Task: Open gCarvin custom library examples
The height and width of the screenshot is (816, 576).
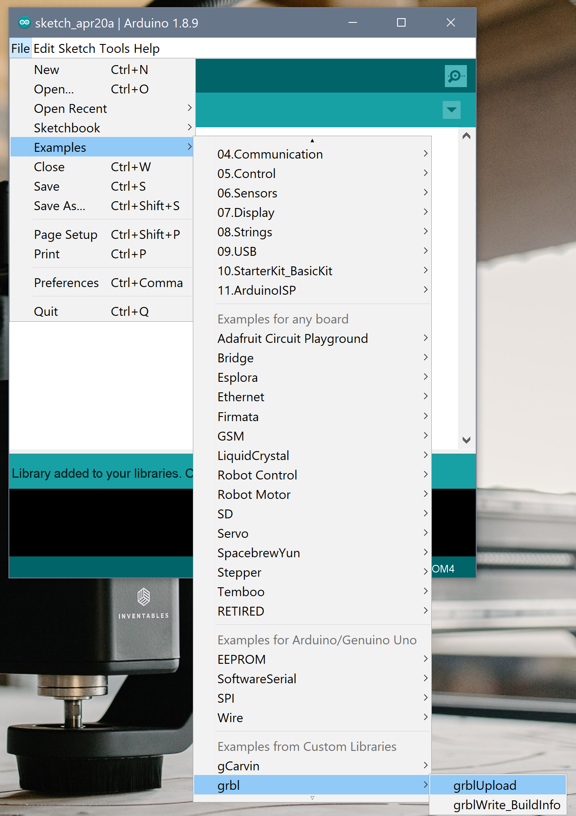Action: pyautogui.click(x=312, y=766)
